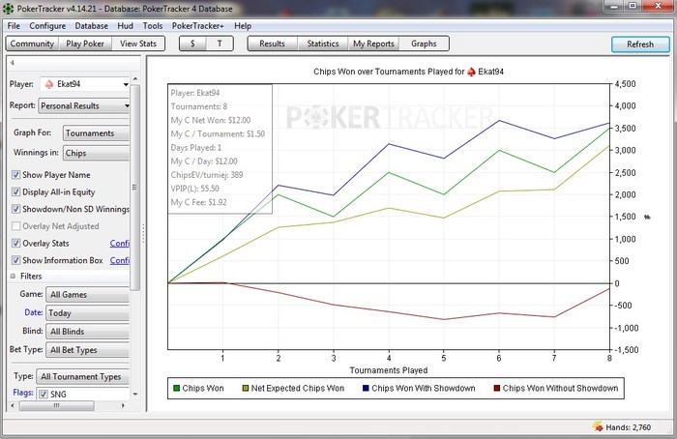Toggle Display All-in Equity checkbox
This screenshot has width=677, height=439.
pyautogui.click(x=15, y=192)
